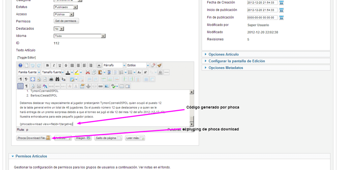Apply underline formatting
The image size is (339, 170).
coord(60,65)
